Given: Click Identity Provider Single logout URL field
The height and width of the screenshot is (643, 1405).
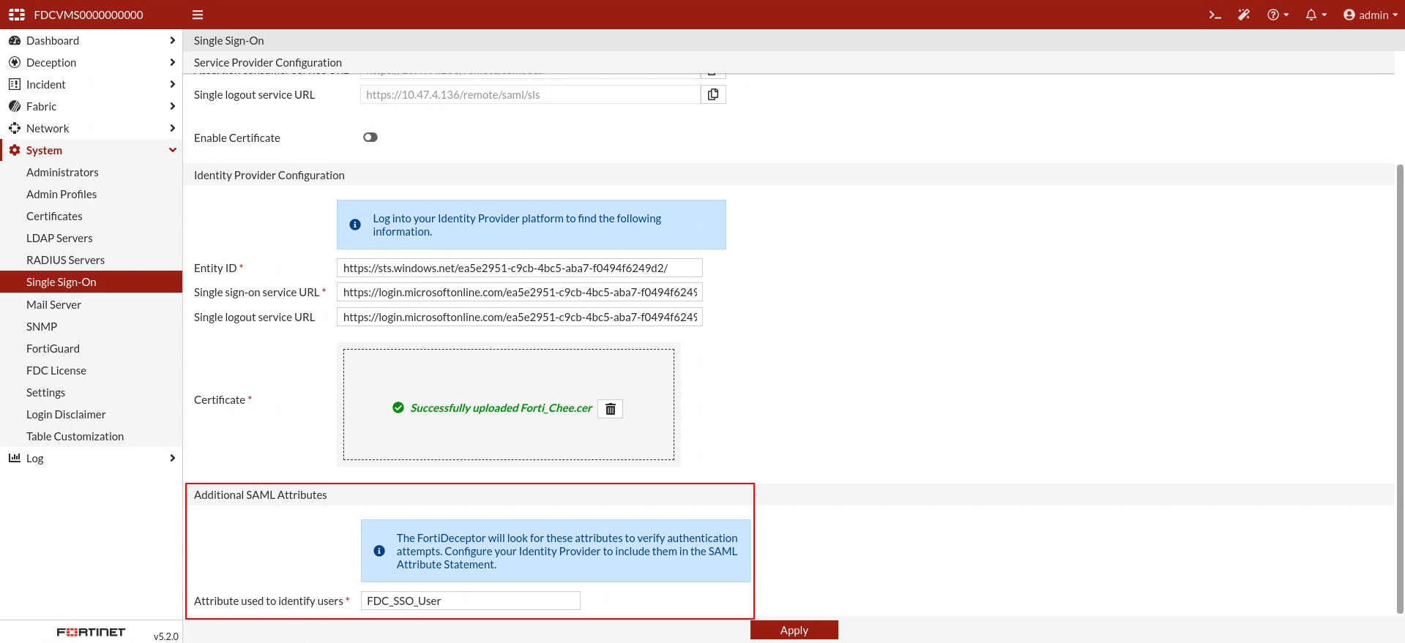Looking at the screenshot, I should coord(520,317).
